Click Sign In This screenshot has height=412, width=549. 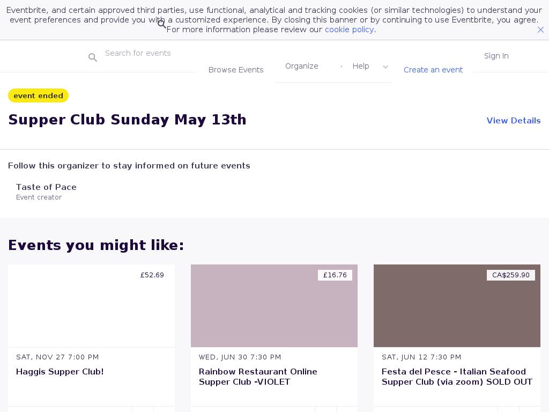(x=496, y=56)
